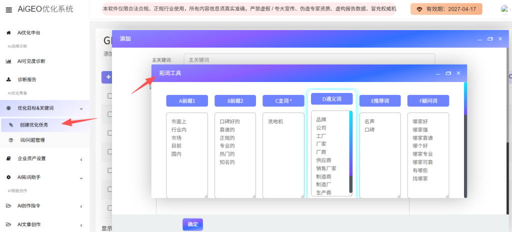Screen dimensions: 512x232
Task: Click 名声 in E推荐词 list
Action: click(369, 121)
